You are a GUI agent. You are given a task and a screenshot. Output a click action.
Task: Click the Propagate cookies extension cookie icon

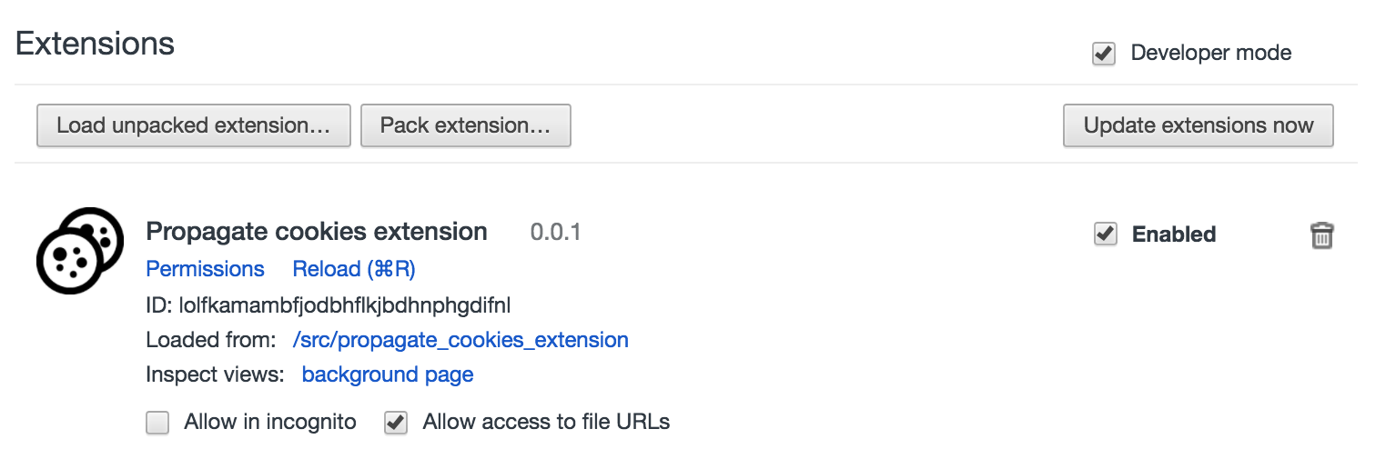click(x=80, y=250)
